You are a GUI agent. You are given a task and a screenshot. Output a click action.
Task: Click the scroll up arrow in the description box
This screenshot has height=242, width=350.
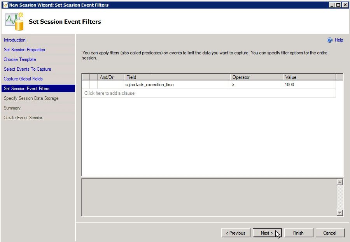coord(340,183)
